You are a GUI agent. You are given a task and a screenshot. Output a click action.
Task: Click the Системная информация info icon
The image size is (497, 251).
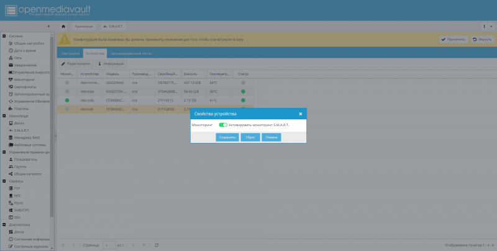coord(11,239)
